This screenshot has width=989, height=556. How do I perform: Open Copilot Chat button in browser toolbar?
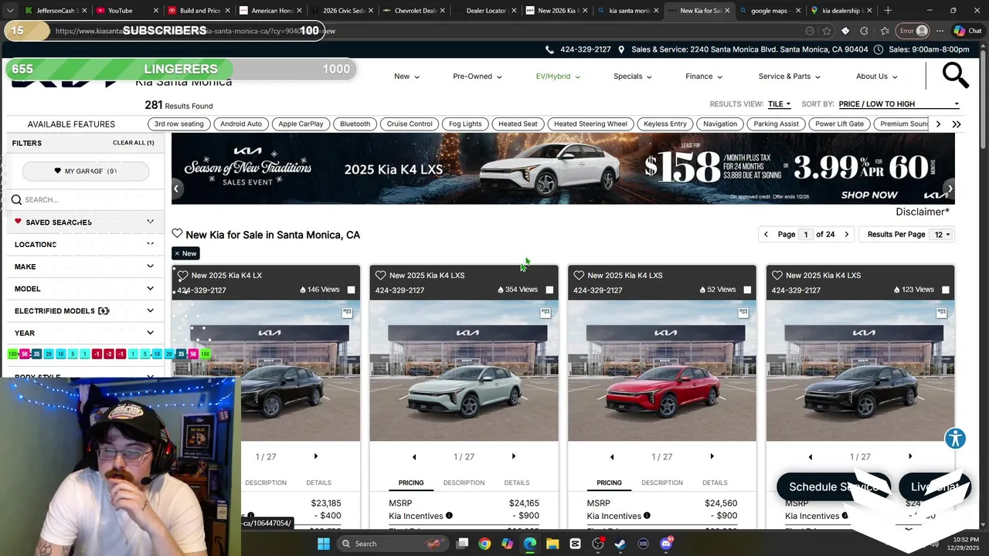967,31
